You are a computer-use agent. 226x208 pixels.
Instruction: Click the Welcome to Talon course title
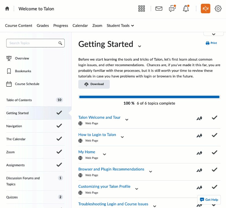[36, 9]
